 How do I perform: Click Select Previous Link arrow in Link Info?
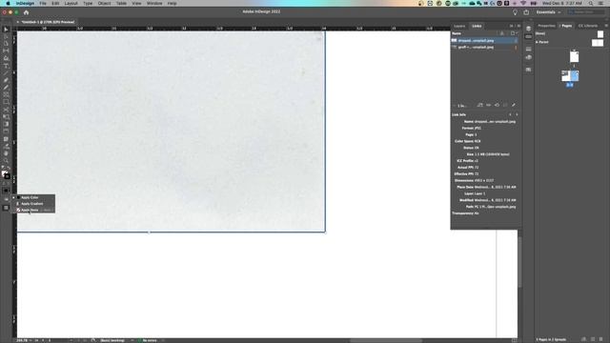[x=511, y=114]
